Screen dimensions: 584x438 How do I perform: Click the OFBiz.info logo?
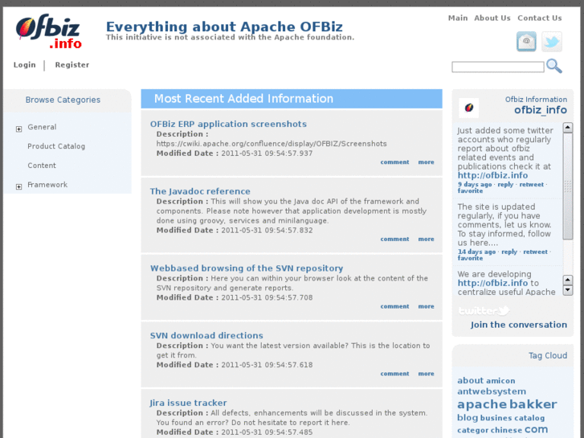(x=48, y=31)
